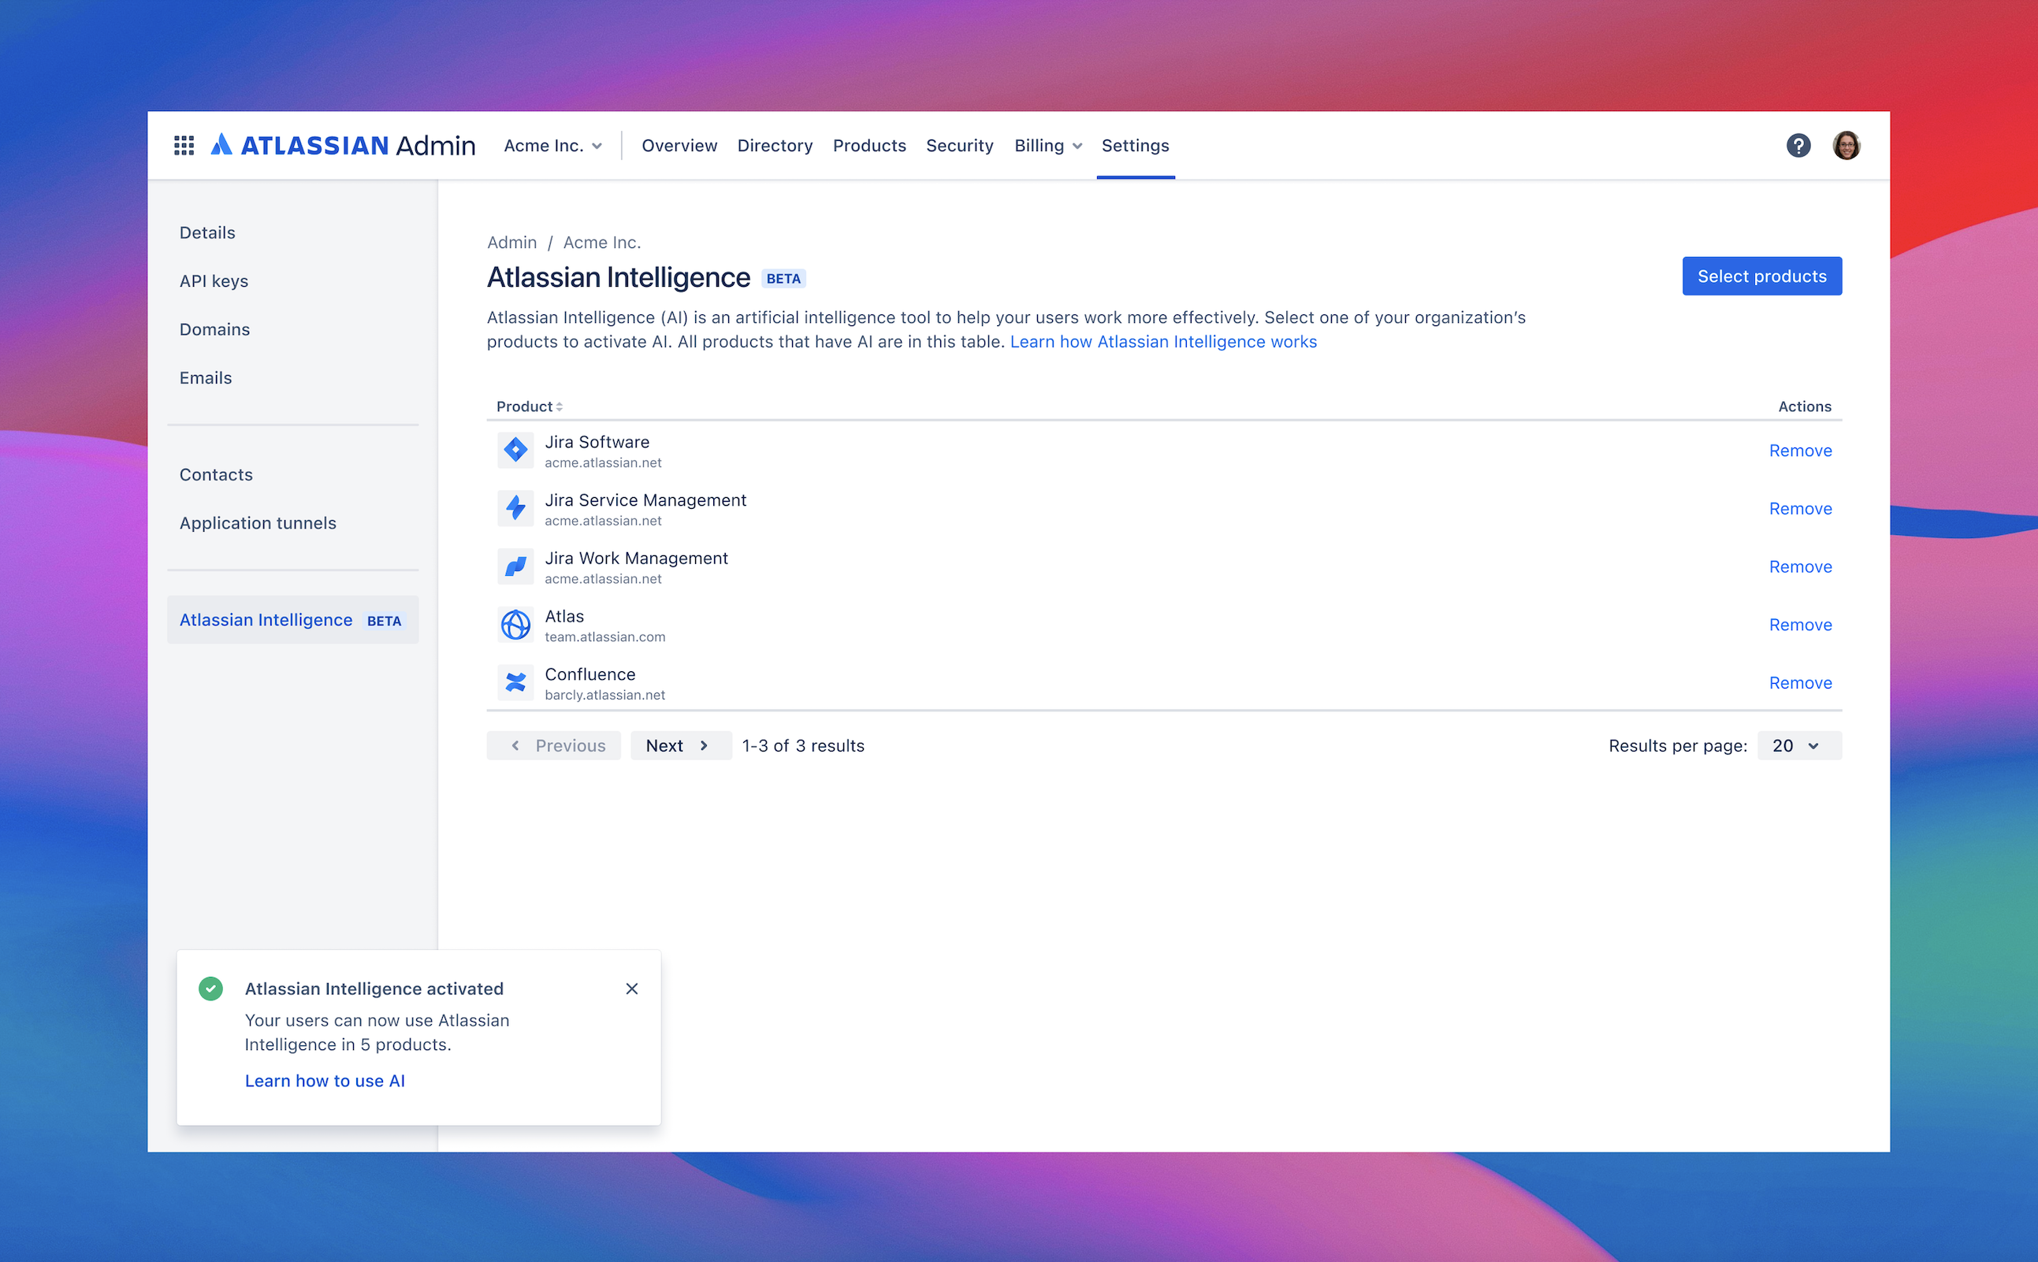This screenshot has height=1262, width=2038.
Task: Remove Confluence from AI
Action: click(x=1800, y=683)
